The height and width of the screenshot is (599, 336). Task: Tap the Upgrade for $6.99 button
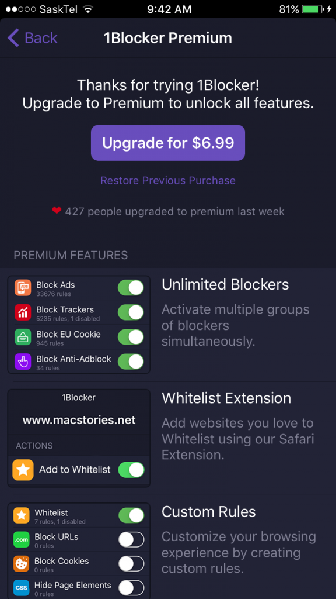click(167, 143)
